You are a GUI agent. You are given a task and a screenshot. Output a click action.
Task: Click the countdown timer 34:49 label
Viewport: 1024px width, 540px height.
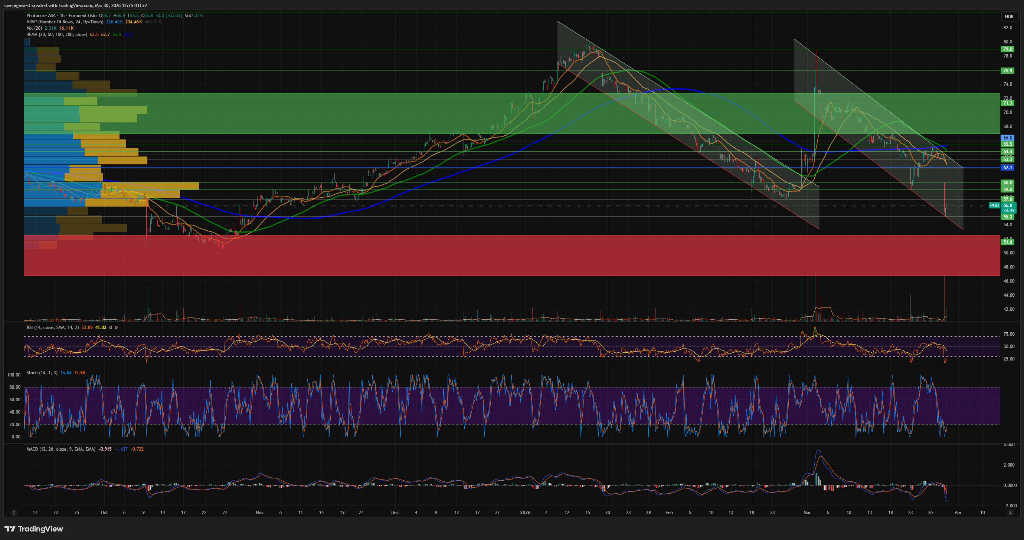[x=1008, y=211]
